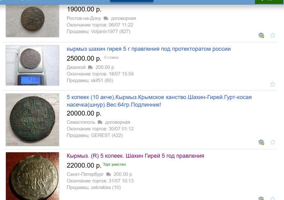This screenshot has width=284, height=200.
Task: Favorite the 19000.00 р. coin lot
Action: click(x=272, y=35)
